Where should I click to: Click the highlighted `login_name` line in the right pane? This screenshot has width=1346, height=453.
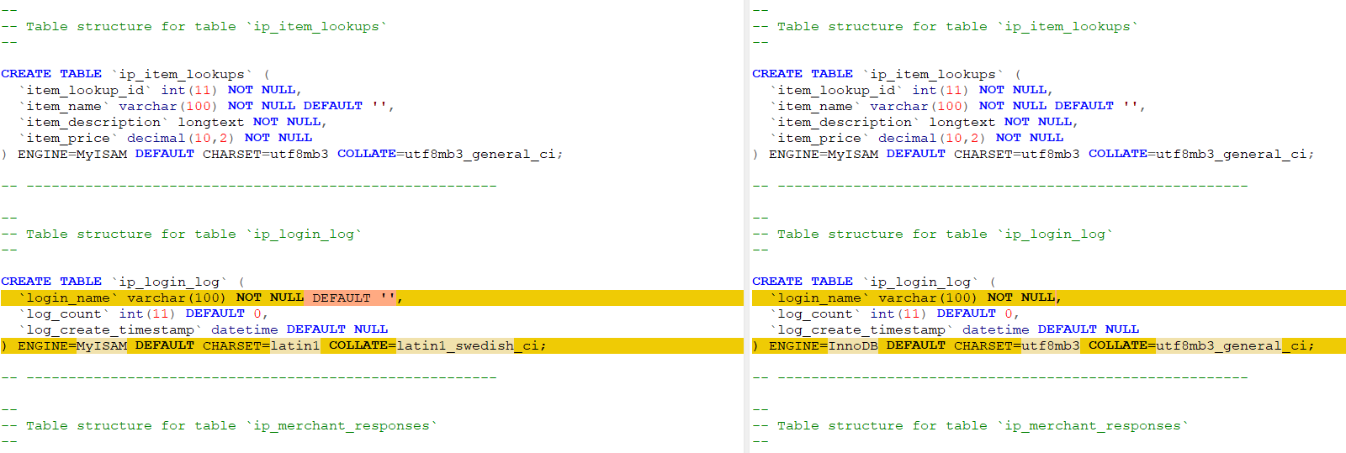1049,298
